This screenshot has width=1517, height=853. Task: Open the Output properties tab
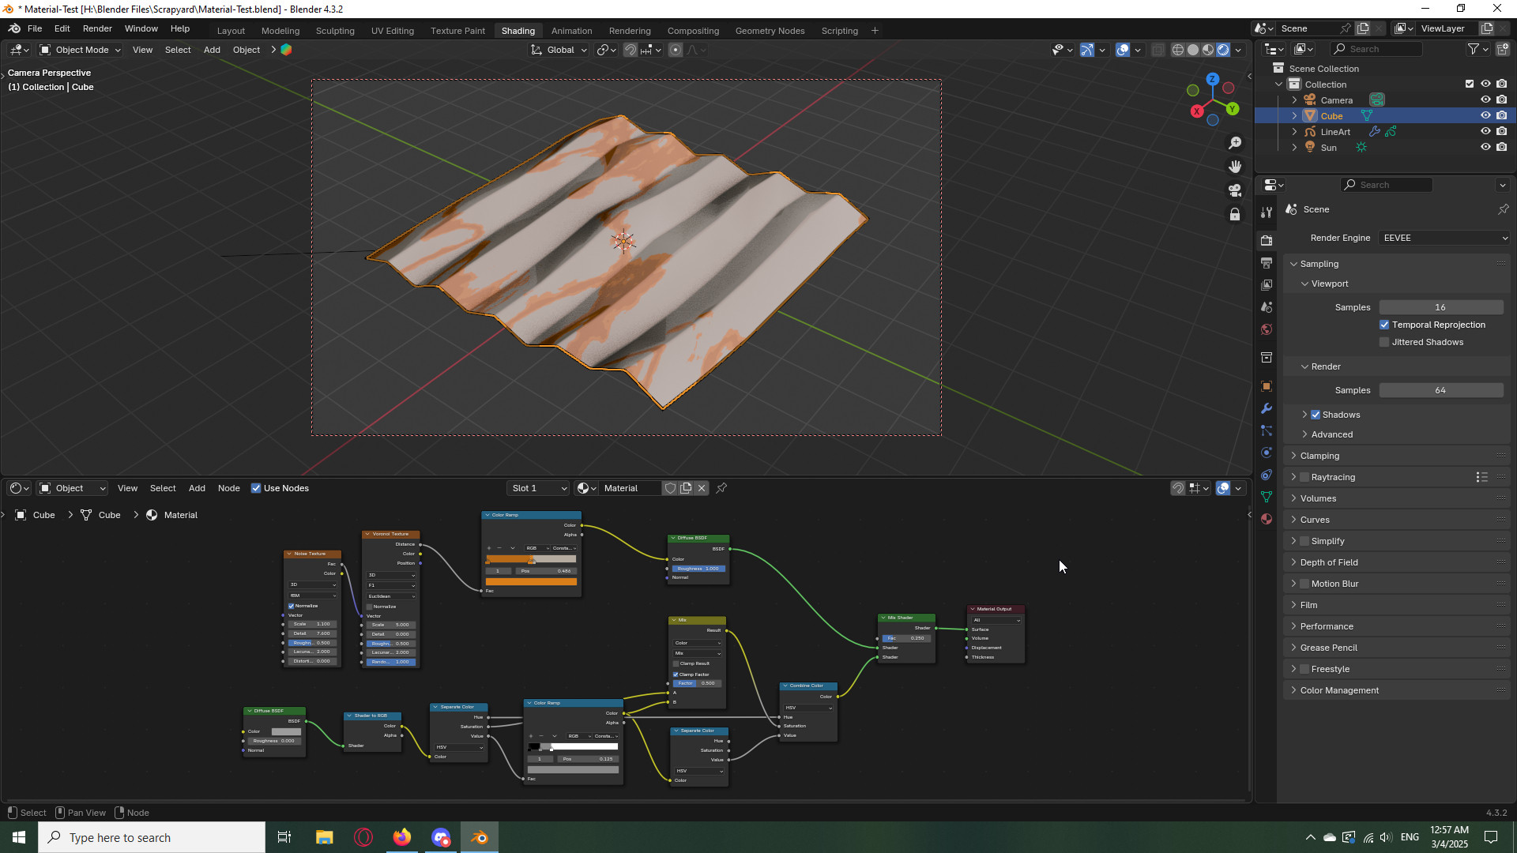1267,262
